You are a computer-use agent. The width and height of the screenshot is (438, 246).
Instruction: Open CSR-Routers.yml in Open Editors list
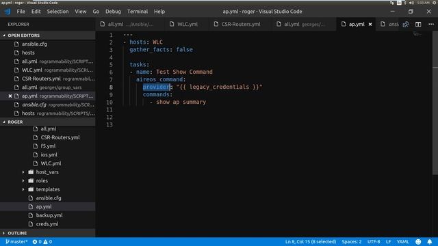pos(47,79)
